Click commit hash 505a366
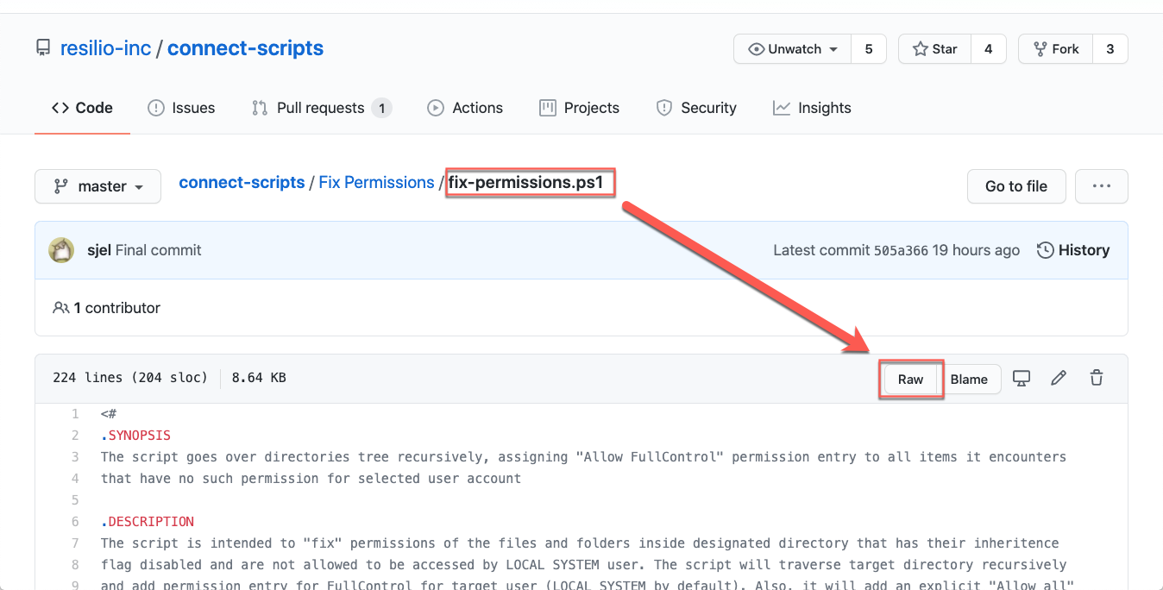 pyautogui.click(x=901, y=251)
